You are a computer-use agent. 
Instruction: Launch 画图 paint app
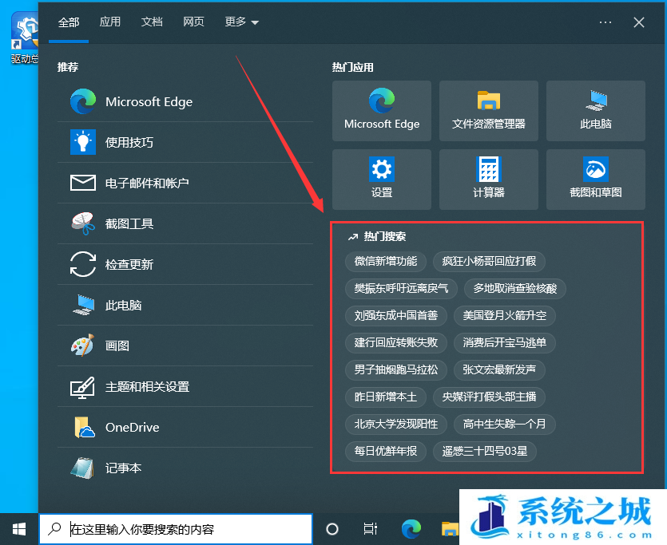(x=117, y=346)
